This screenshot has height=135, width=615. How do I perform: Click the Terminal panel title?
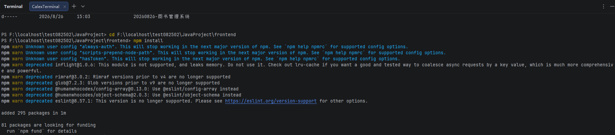(13, 6)
